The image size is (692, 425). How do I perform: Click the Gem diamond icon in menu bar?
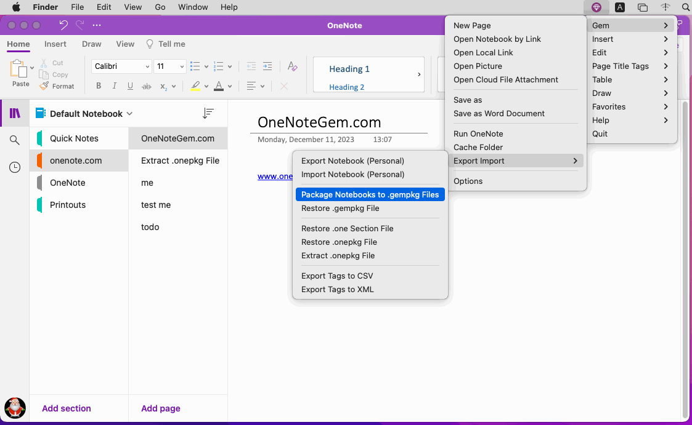(x=596, y=7)
